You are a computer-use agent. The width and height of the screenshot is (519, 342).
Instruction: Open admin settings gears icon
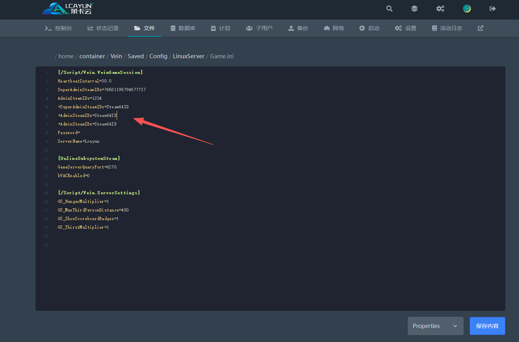tap(440, 9)
